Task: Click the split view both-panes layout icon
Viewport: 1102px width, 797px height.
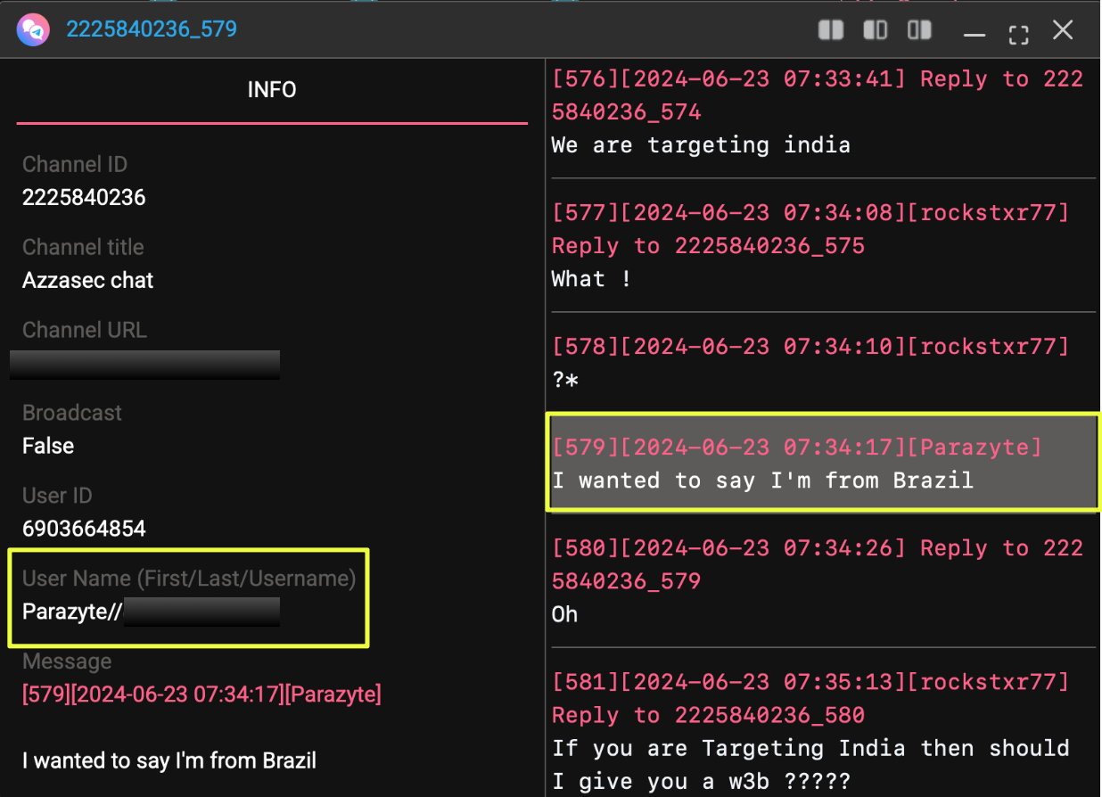Action: coord(831,30)
